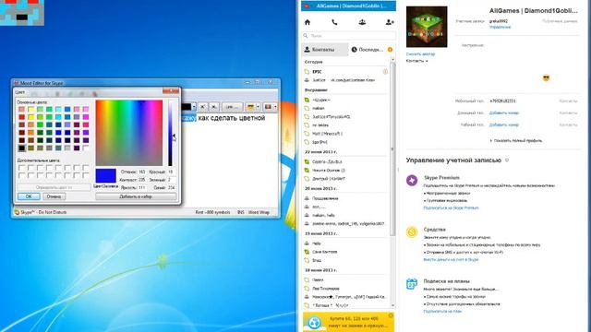This screenshot has width=591, height=332.
Task: Click the Красный red value field
Action: coord(171,172)
